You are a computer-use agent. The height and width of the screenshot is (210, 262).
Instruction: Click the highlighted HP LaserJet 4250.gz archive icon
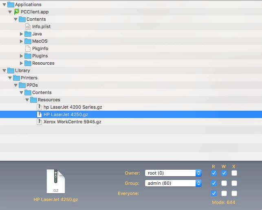tap(39, 114)
